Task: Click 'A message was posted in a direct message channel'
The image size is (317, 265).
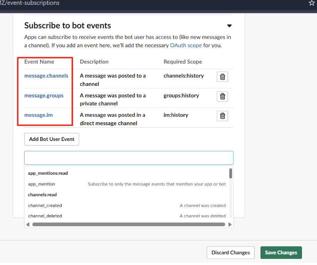Action: tap(112, 119)
